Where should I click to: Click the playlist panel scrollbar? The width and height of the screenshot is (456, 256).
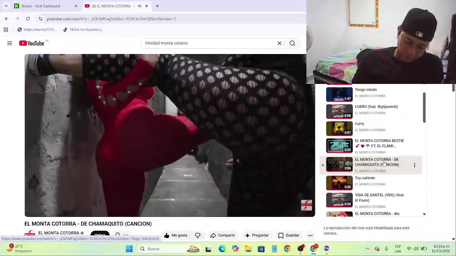[424, 107]
